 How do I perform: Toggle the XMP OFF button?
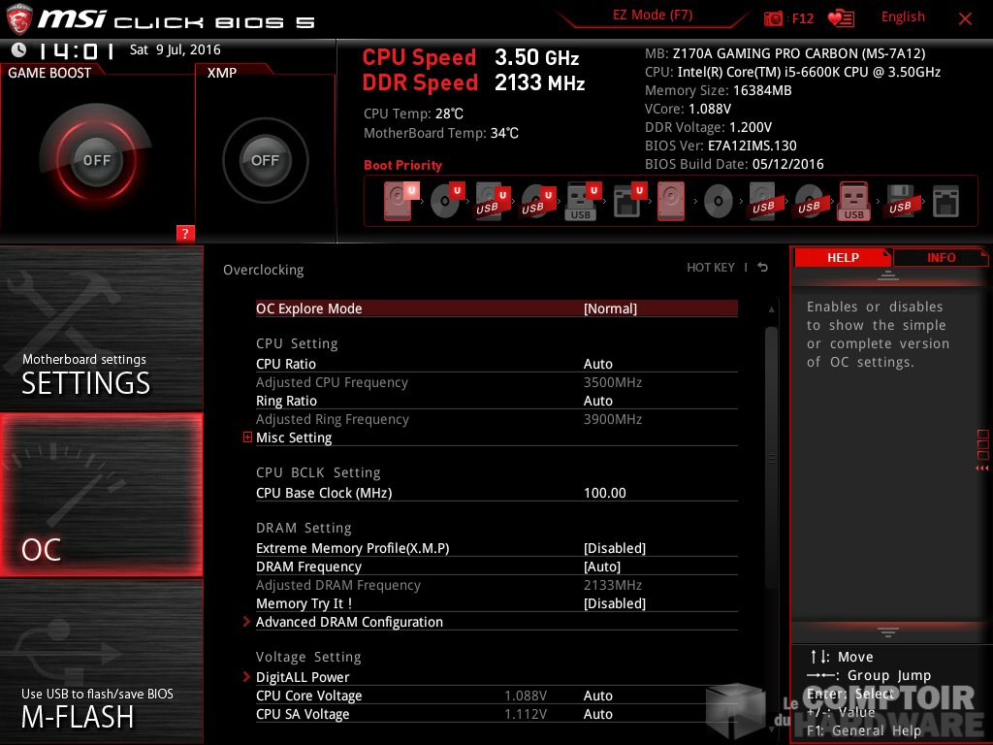265,160
